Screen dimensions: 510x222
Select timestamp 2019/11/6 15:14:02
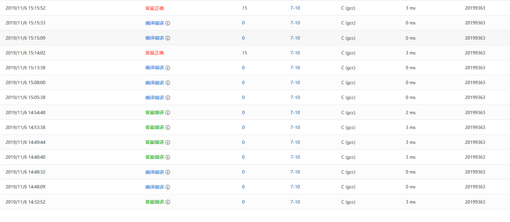pyautogui.click(x=25, y=53)
